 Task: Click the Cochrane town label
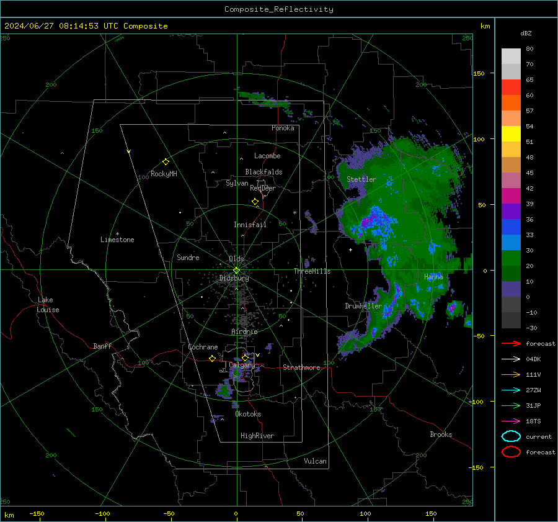(x=203, y=347)
